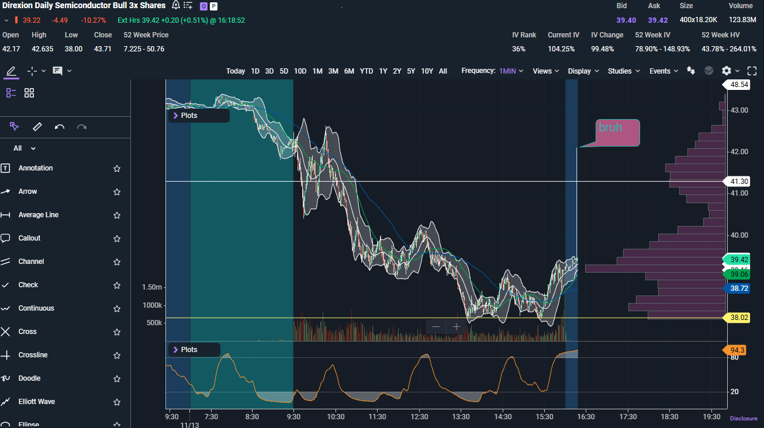Viewport: 764px width, 428px height.
Task: Select the Check drawing tool
Action: coord(28,285)
